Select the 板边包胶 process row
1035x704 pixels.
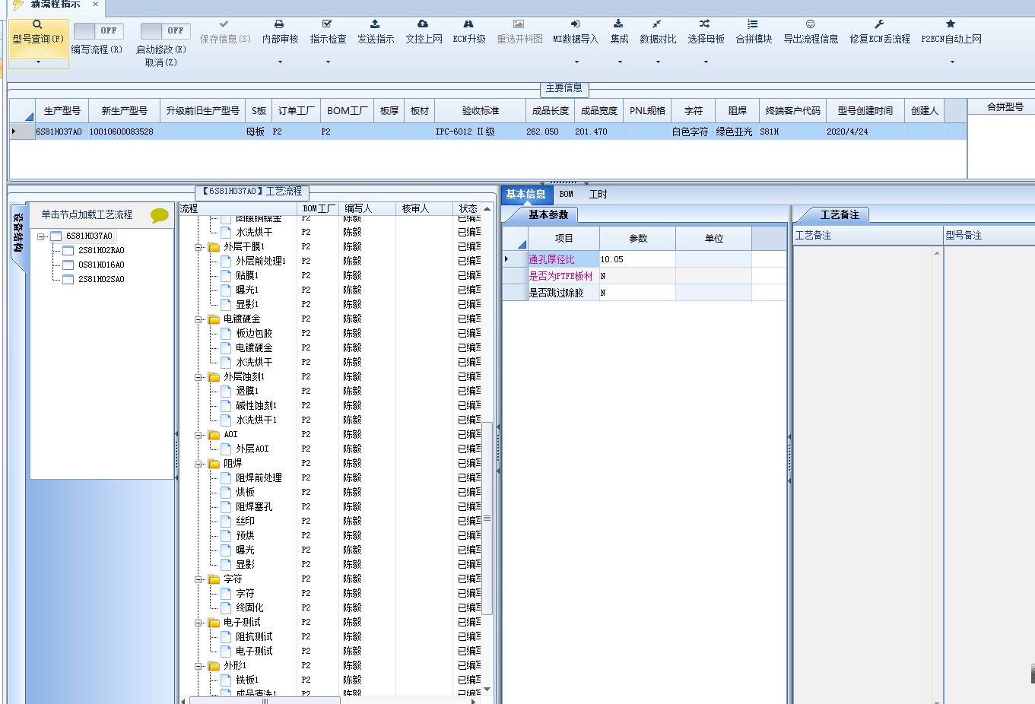[x=253, y=334]
